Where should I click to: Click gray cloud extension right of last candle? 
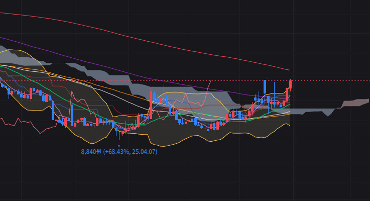pyautogui.click(x=311, y=112)
